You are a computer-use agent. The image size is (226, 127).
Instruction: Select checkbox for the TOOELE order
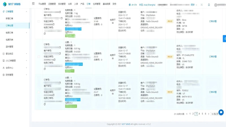39,92
